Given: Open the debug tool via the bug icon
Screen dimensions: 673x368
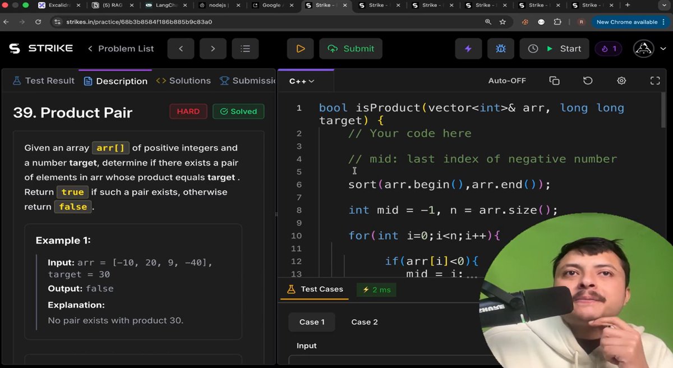Looking at the screenshot, I should tap(500, 49).
